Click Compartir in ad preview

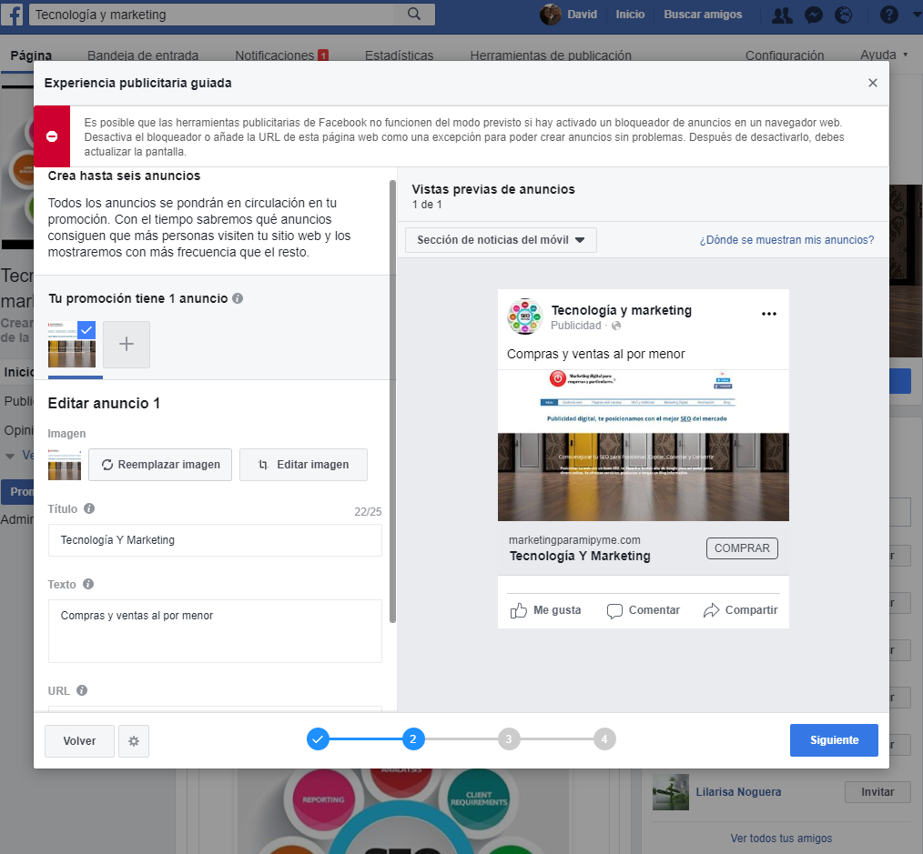741,610
